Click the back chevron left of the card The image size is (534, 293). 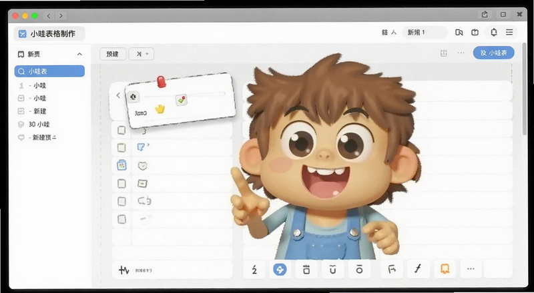(118, 95)
